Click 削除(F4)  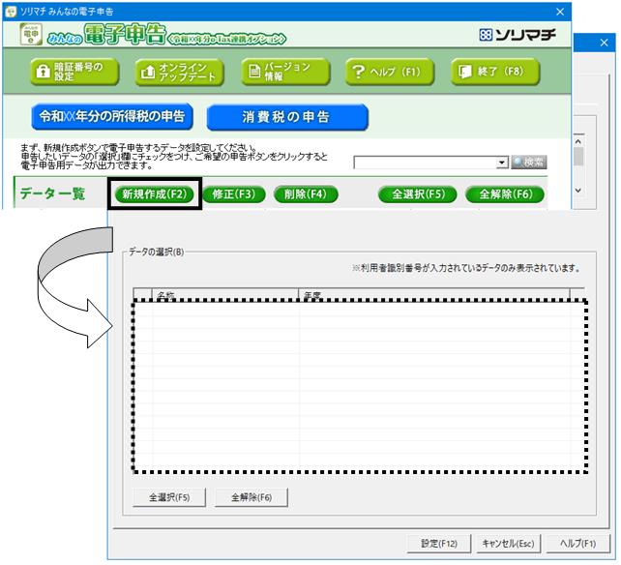[306, 194]
